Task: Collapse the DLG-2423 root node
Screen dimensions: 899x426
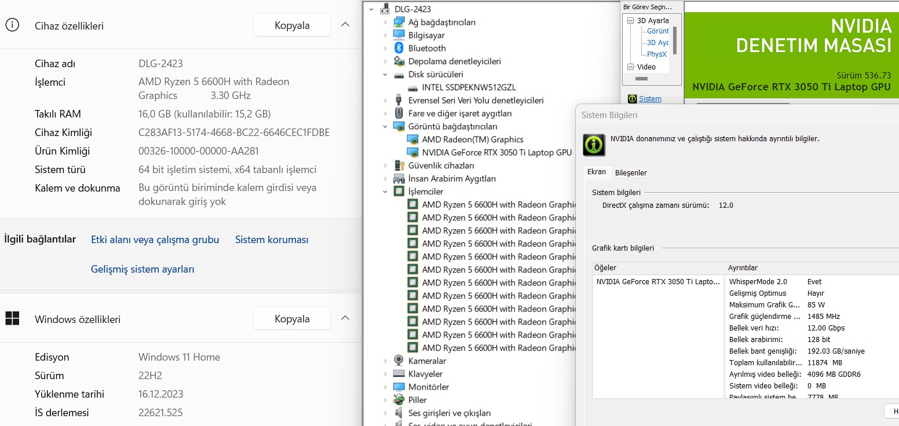Action: tap(371, 9)
